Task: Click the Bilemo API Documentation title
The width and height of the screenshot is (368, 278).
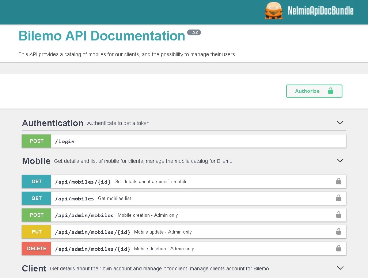Action: [x=102, y=36]
